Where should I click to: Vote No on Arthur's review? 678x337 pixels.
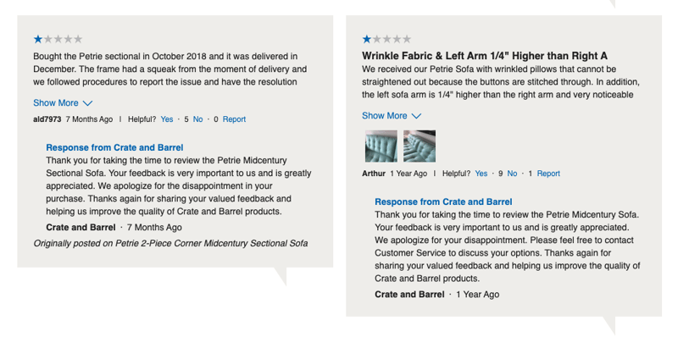(512, 174)
